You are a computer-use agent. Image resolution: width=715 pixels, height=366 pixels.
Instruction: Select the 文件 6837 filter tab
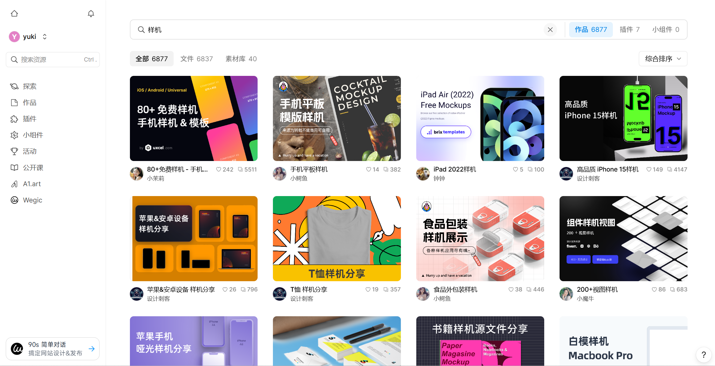tap(196, 59)
